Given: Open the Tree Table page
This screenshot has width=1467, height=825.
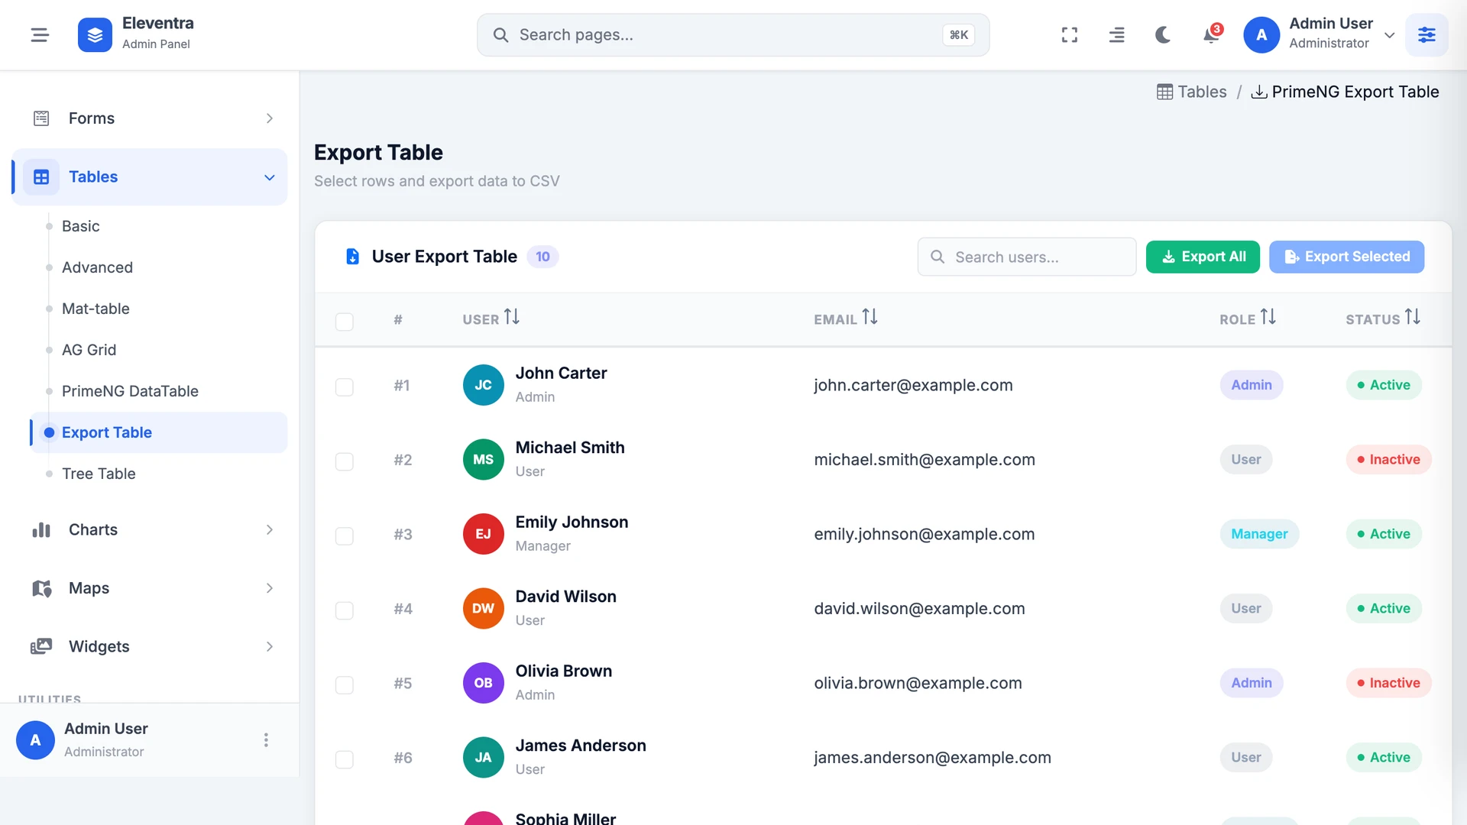Looking at the screenshot, I should pos(99,474).
